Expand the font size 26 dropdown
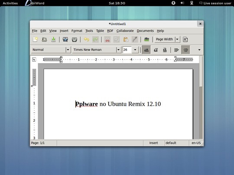Image resolution: width=234 pixels, height=175 pixels. tap(135, 50)
